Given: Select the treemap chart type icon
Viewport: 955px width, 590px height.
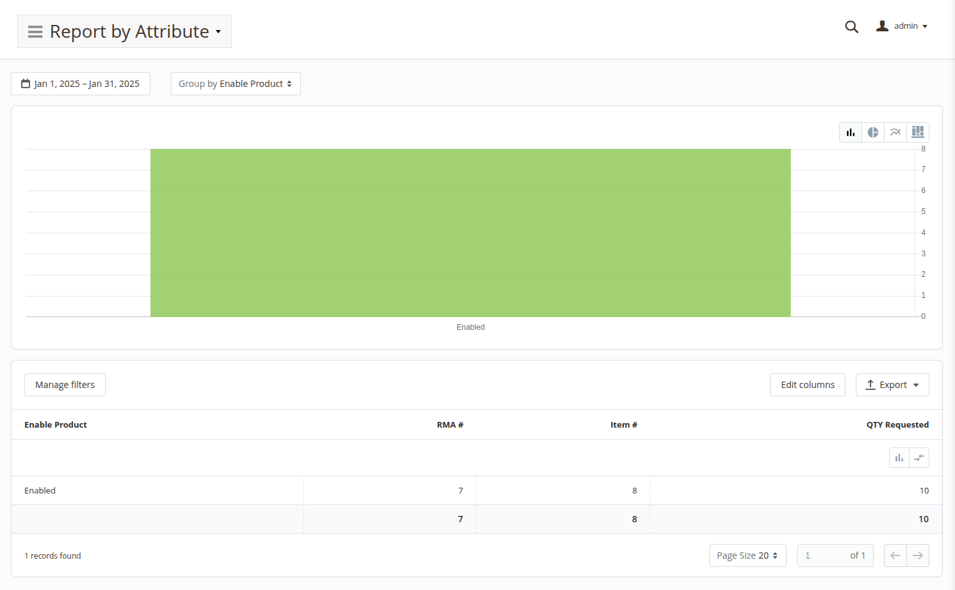Looking at the screenshot, I should 917,132.
